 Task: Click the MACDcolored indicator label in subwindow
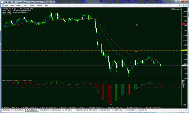click(x=17, y=81)
